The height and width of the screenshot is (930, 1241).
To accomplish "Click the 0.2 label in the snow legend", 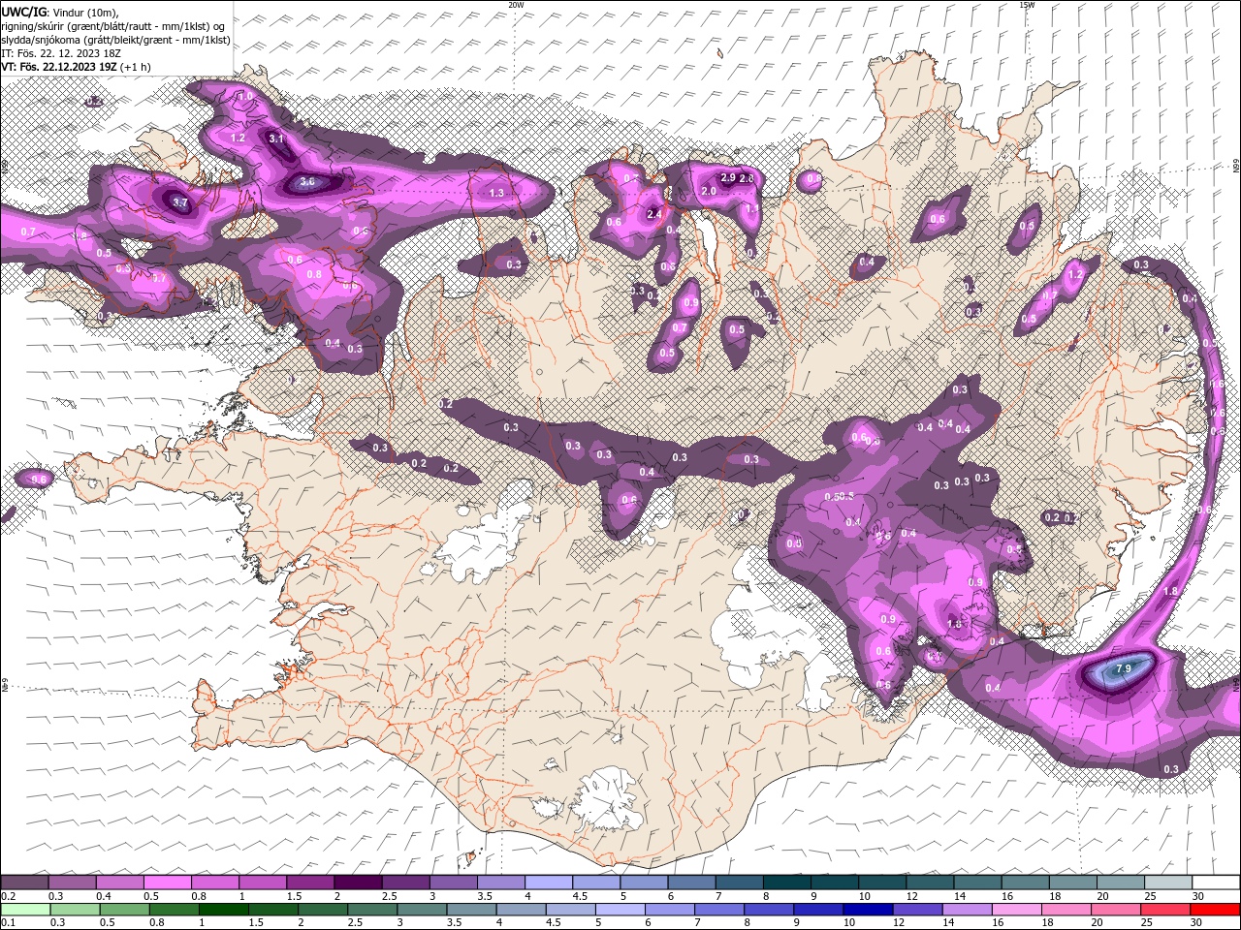I will click(7, 896).
